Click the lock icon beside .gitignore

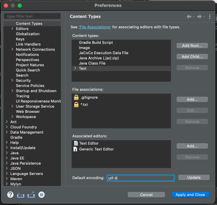76,97
